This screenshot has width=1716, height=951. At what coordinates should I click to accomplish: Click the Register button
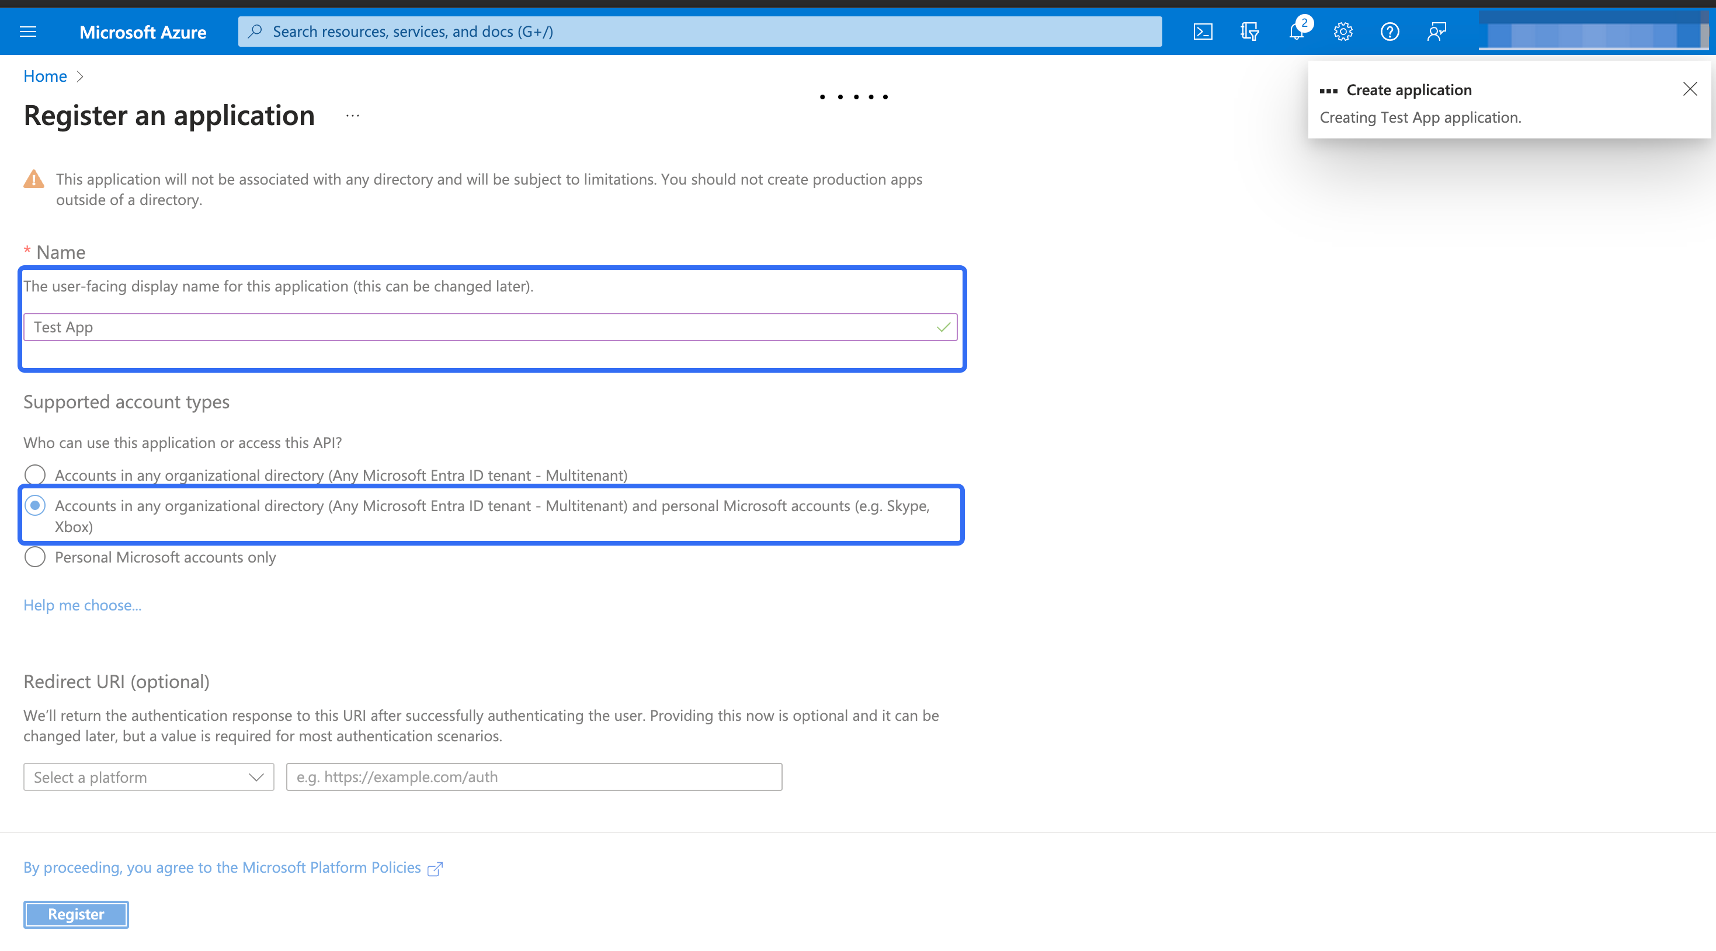[76, 914]
